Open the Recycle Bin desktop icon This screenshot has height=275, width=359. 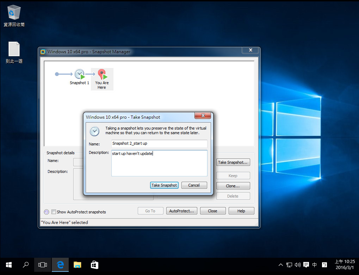click(14, 16)
